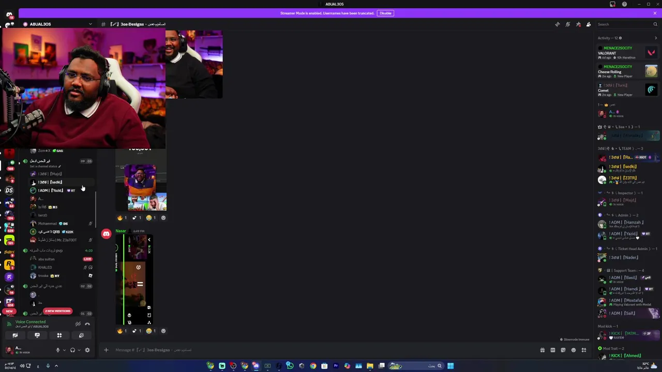
Task: Open Nasar's username profile
Action: (121, 231)
